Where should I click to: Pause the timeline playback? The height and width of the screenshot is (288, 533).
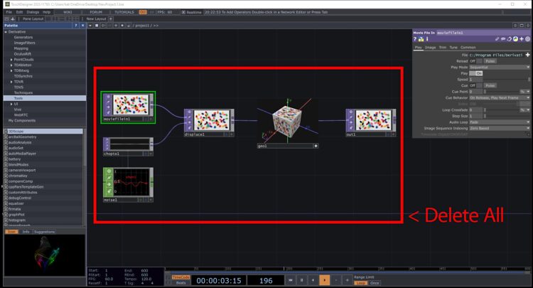coord(301,280)
